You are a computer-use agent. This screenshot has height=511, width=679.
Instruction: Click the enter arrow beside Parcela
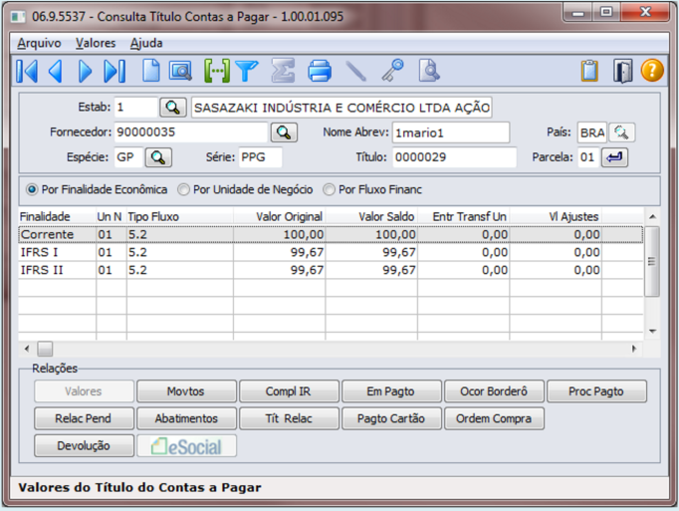point(614,157)
